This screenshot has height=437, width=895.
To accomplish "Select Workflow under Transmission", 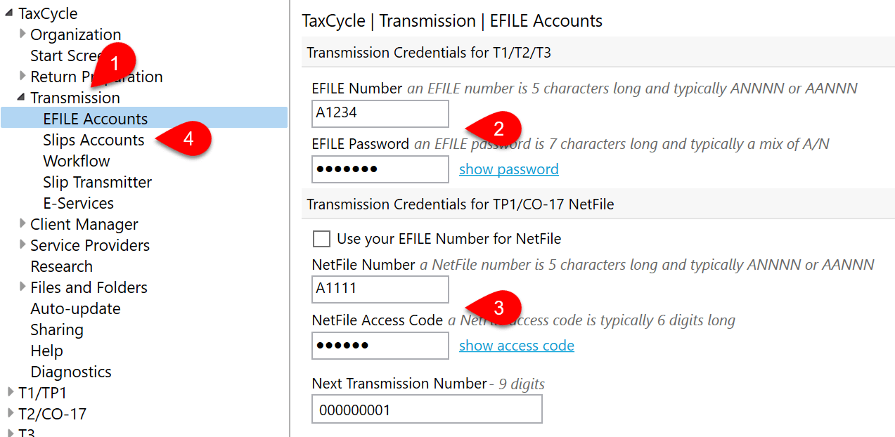I will (77, 161).
